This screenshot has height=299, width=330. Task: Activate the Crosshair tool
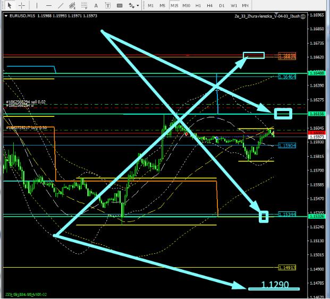(x=22, y=5)
